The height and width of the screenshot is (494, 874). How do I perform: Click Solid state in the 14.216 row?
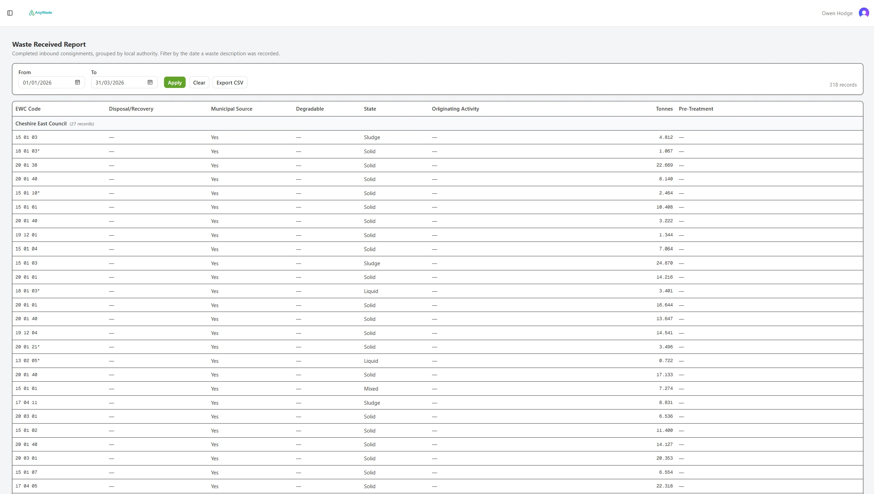click(x=370, y=277)
